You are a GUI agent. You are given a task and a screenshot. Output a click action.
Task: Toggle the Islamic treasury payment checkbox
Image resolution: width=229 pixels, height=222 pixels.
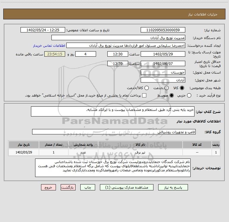(144, 95)
